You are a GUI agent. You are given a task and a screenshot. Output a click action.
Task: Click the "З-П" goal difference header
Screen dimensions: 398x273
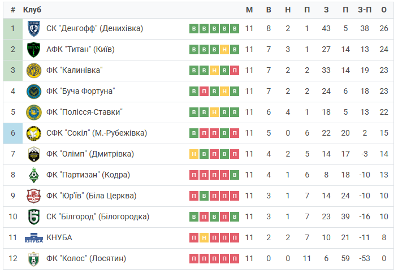pyautogui.click(x=365, y=10)
